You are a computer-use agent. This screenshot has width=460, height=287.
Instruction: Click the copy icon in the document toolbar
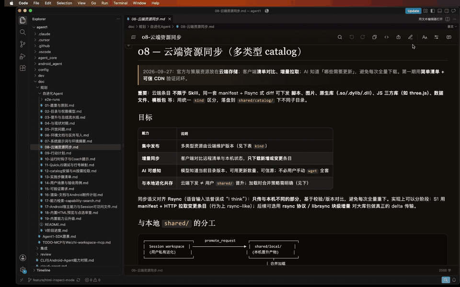[x=375, y=37]
